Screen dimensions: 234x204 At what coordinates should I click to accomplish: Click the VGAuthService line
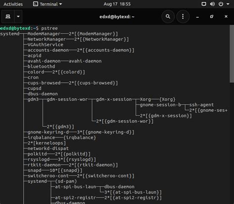coord(45,45)
